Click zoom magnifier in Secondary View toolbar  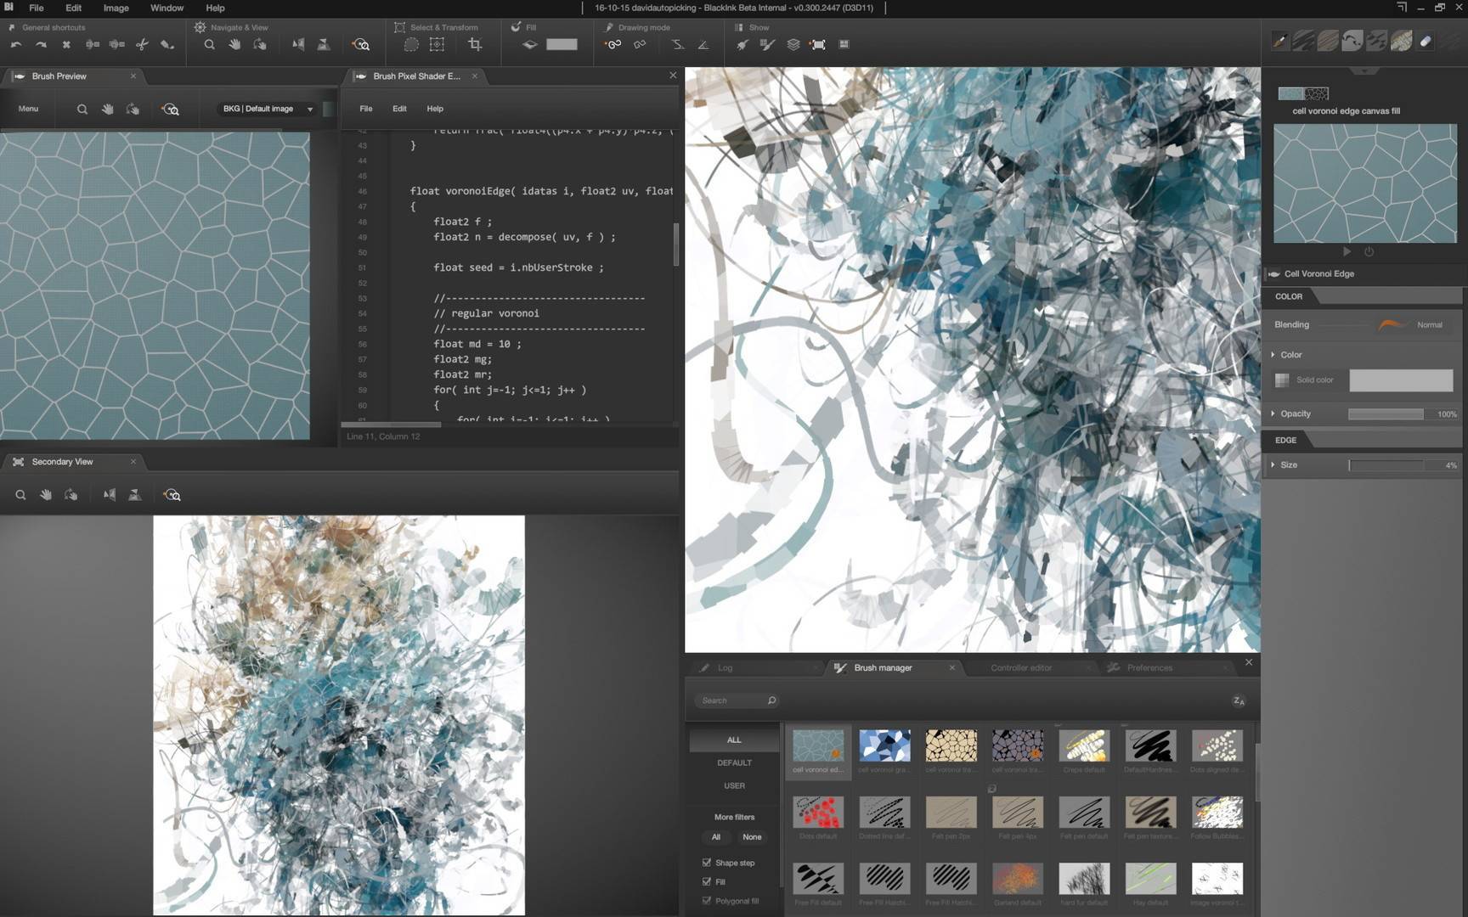tap(20, 495)
